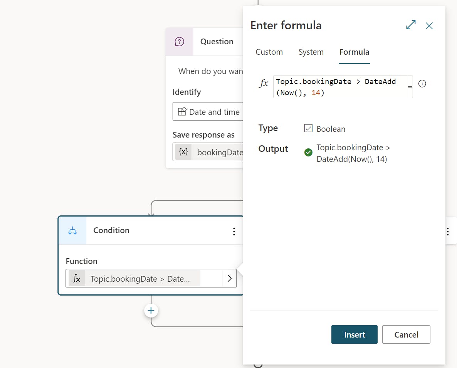Click the Cancel button

tap(406, 334)
